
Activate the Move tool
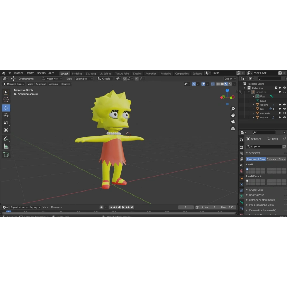(x=6, y=108)
